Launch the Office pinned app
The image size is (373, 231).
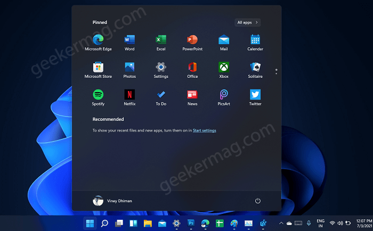[192, 70]
